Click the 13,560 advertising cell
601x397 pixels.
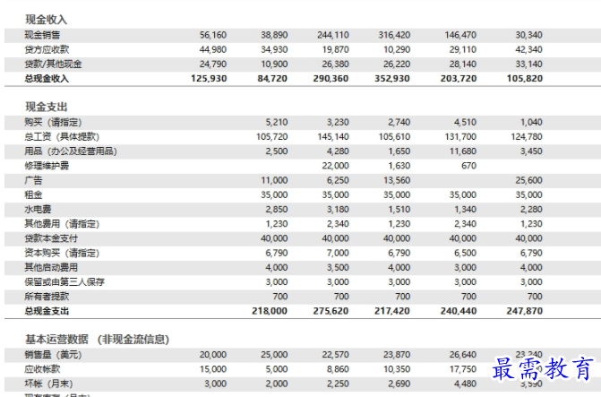pos(397,180)
